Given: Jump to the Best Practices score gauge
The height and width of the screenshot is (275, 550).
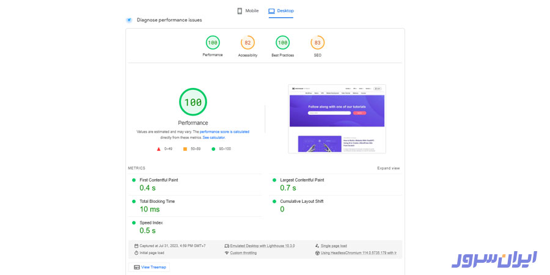Looking at the screenshot, I should pyautogui.click(x=282, y=43).
